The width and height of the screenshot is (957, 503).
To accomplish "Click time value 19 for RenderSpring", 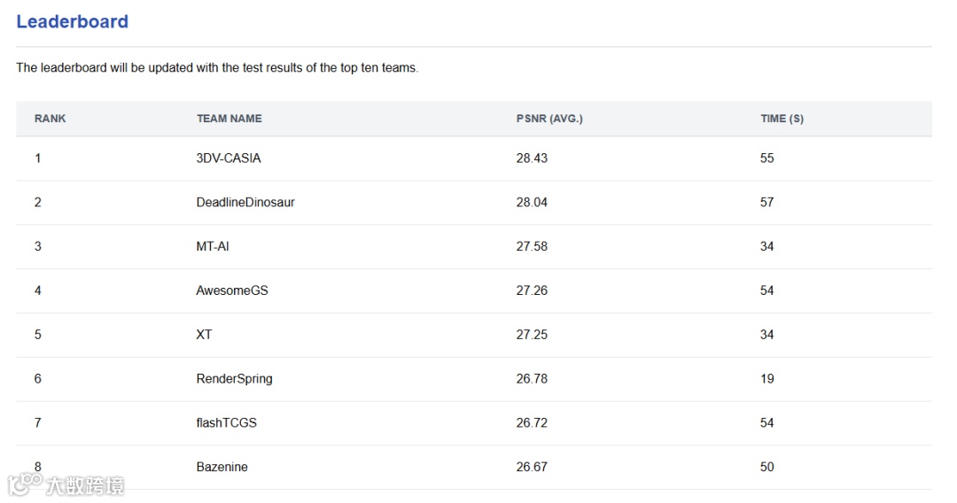I will pos(767,379).
